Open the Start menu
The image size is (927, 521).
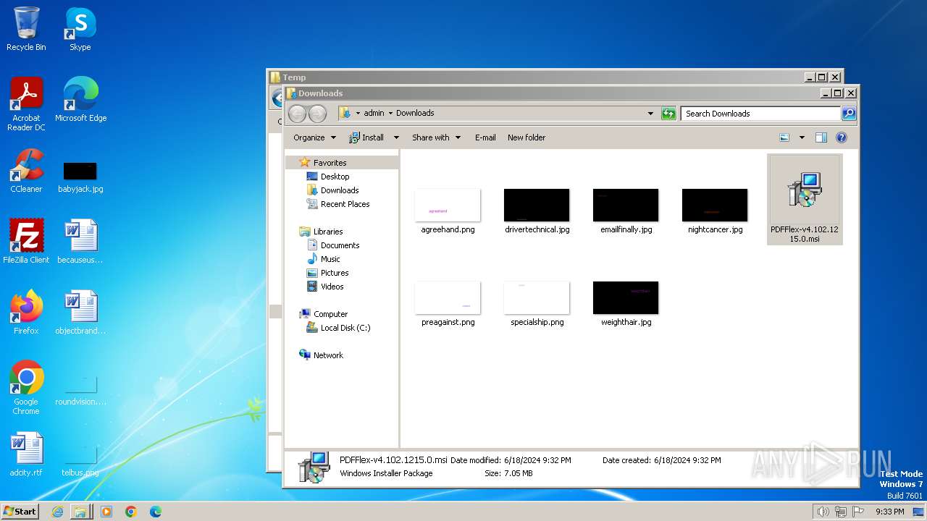click(20, 511)
